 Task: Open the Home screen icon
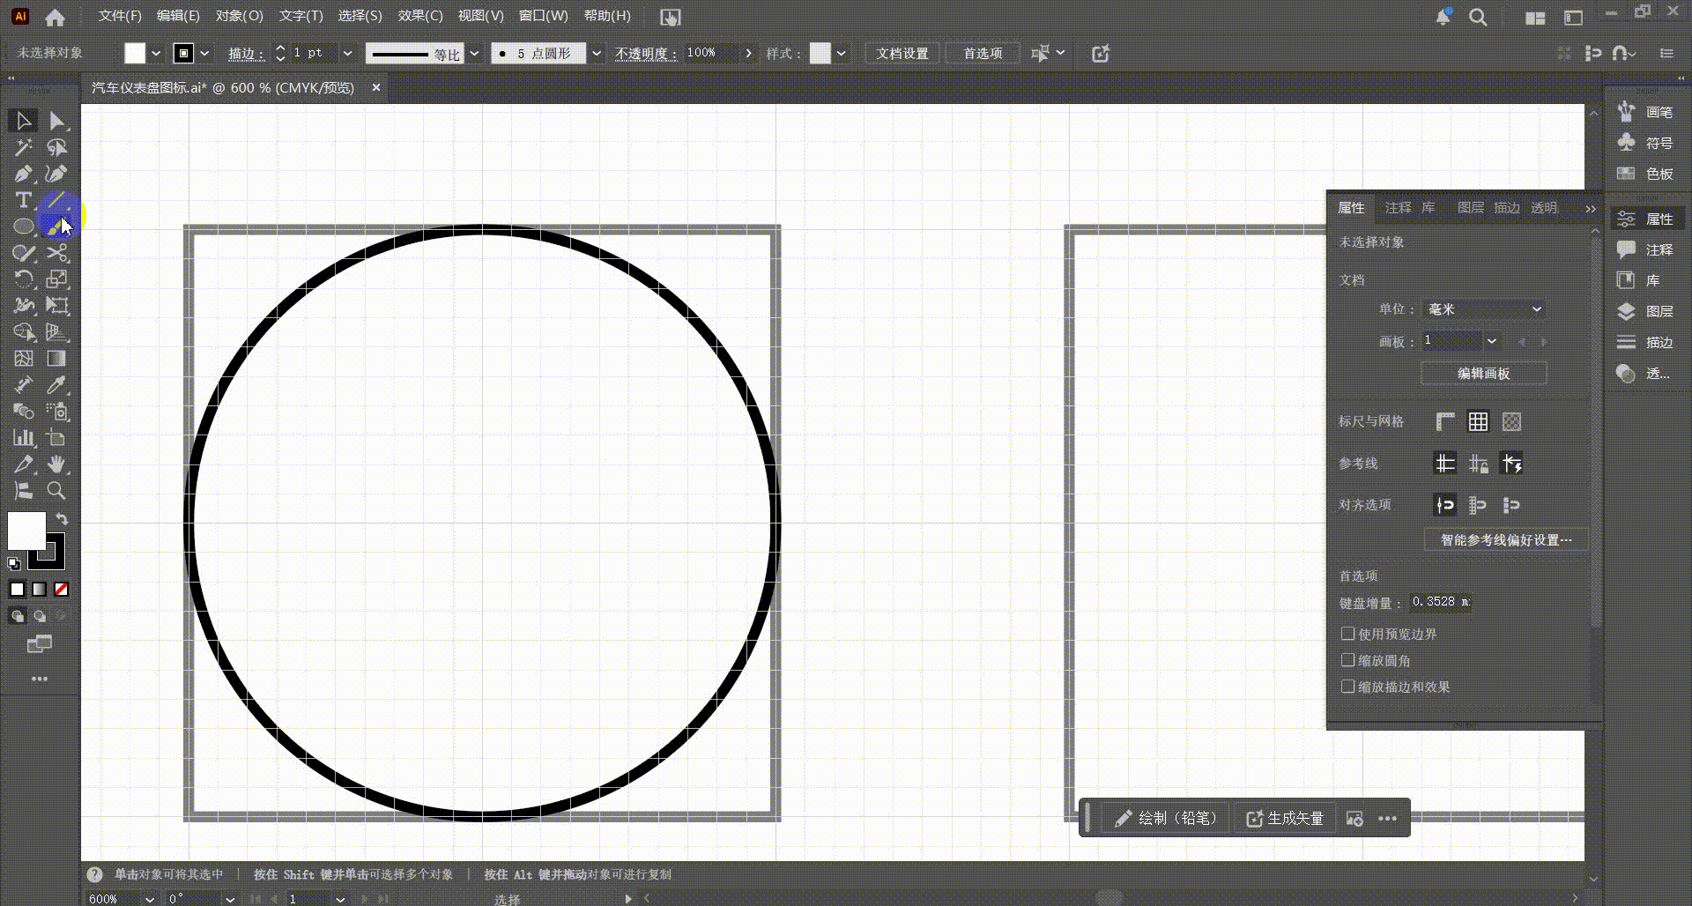click(x=55, y=17)
